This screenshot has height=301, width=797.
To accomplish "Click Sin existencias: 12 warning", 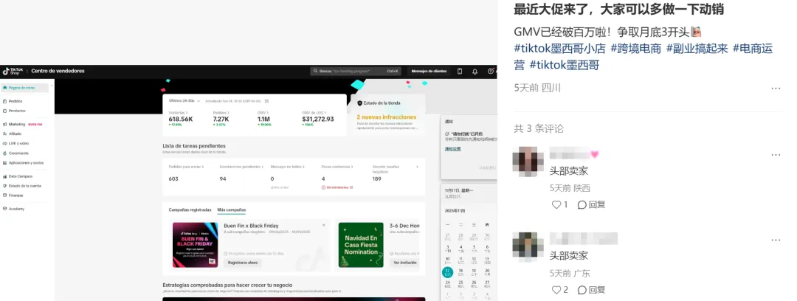I will click(x=337, y=187).
